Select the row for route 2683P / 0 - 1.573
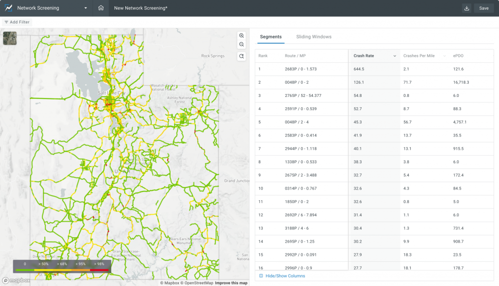Image resolution: width=499 pixels, height=286 pixels. [x=301, y=69]
